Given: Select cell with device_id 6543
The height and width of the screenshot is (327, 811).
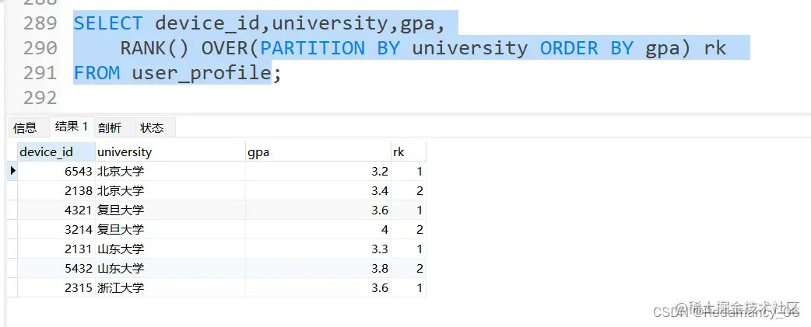Looking at the screenshot, I should (x=56, y=171).
